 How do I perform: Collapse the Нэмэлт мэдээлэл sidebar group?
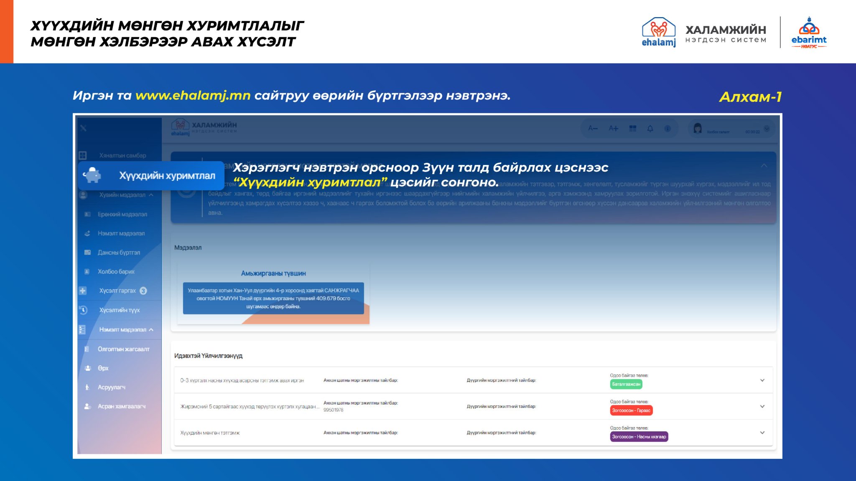151,330
